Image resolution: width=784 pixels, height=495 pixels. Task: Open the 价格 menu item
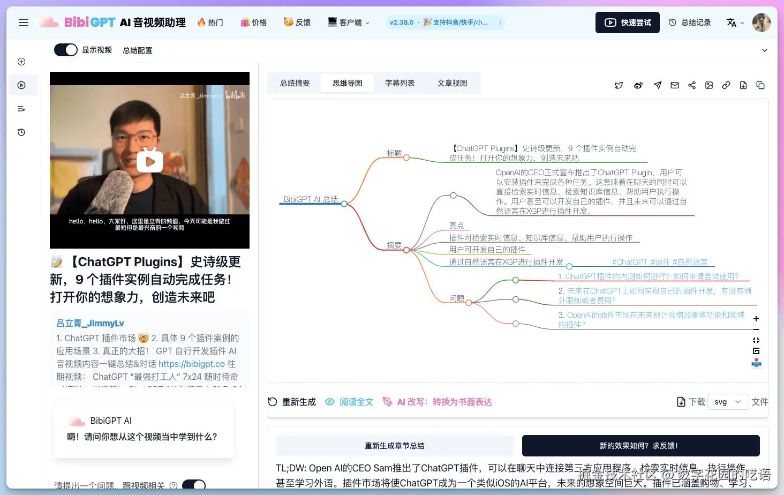pyautogui.click(x=254, y=22)
